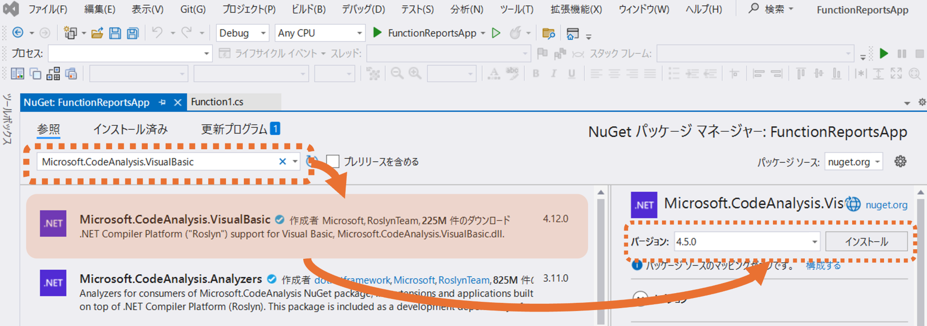Open the nuget.org link
The width and height of the screenshot is (927, 326).
click(x=886, y=205)
